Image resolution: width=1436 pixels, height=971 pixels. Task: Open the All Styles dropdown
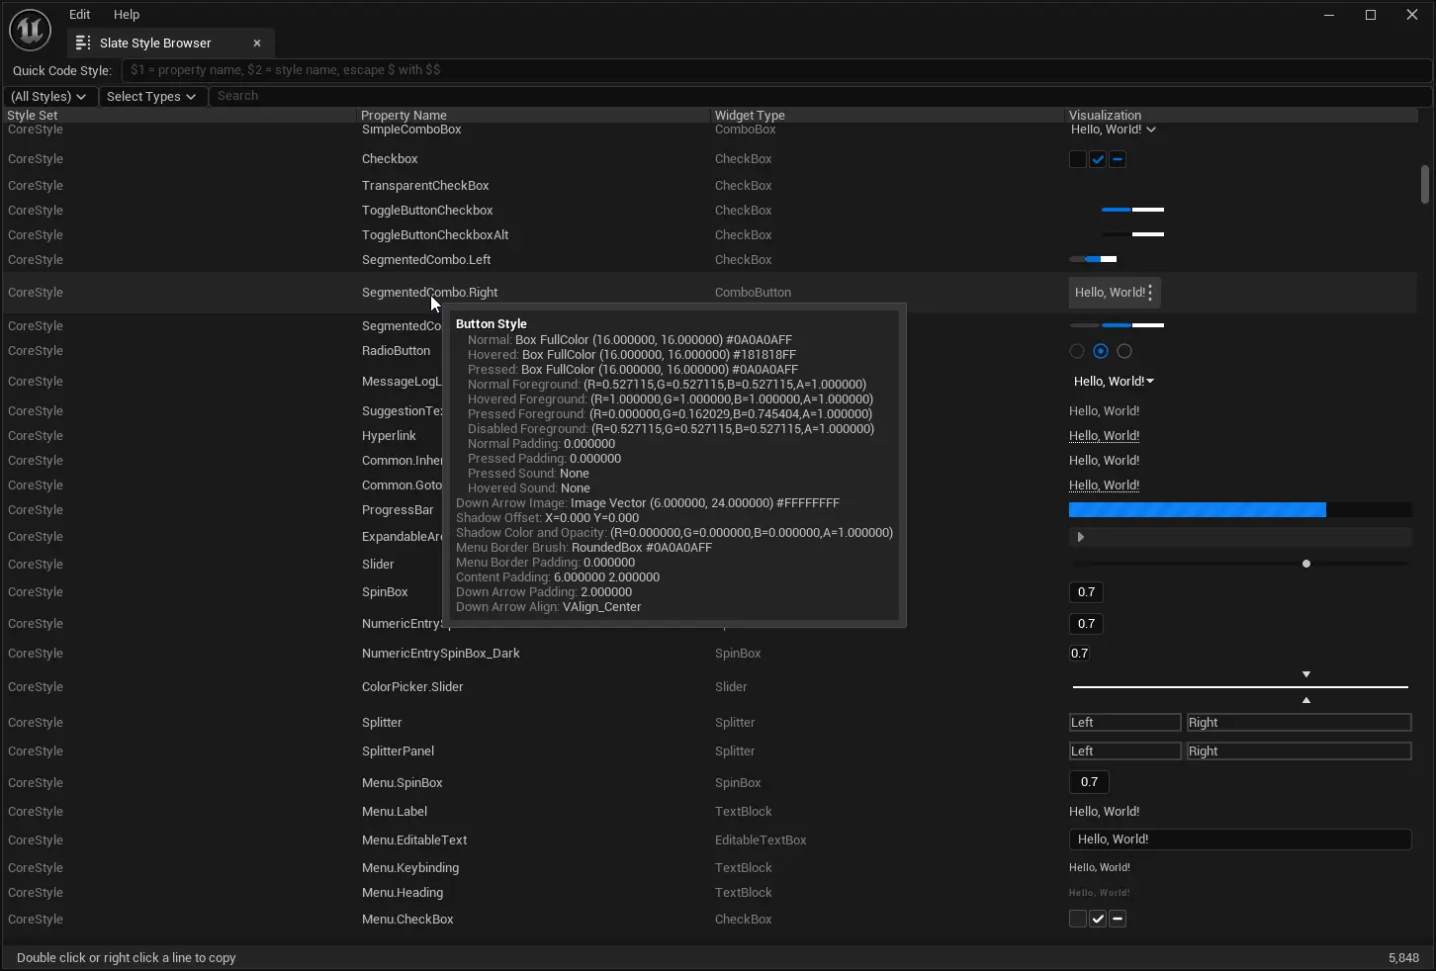point(48,97)
